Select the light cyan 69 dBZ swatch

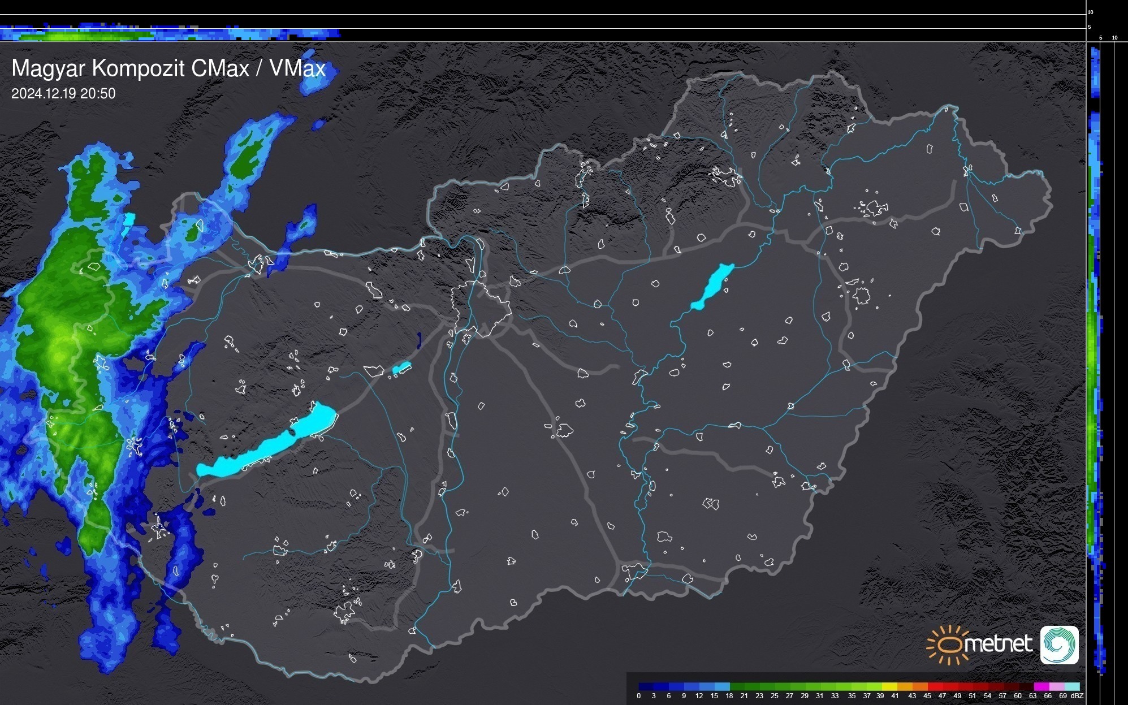click(1072, 686)
